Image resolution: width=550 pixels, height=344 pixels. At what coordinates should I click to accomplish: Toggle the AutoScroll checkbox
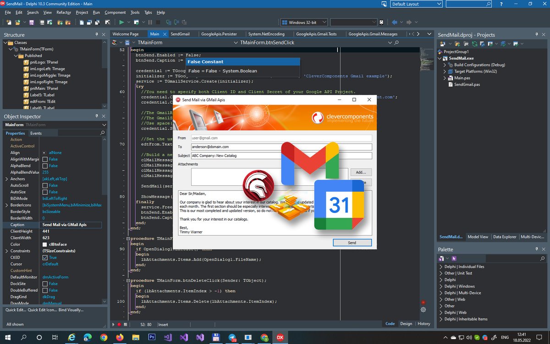45,185
